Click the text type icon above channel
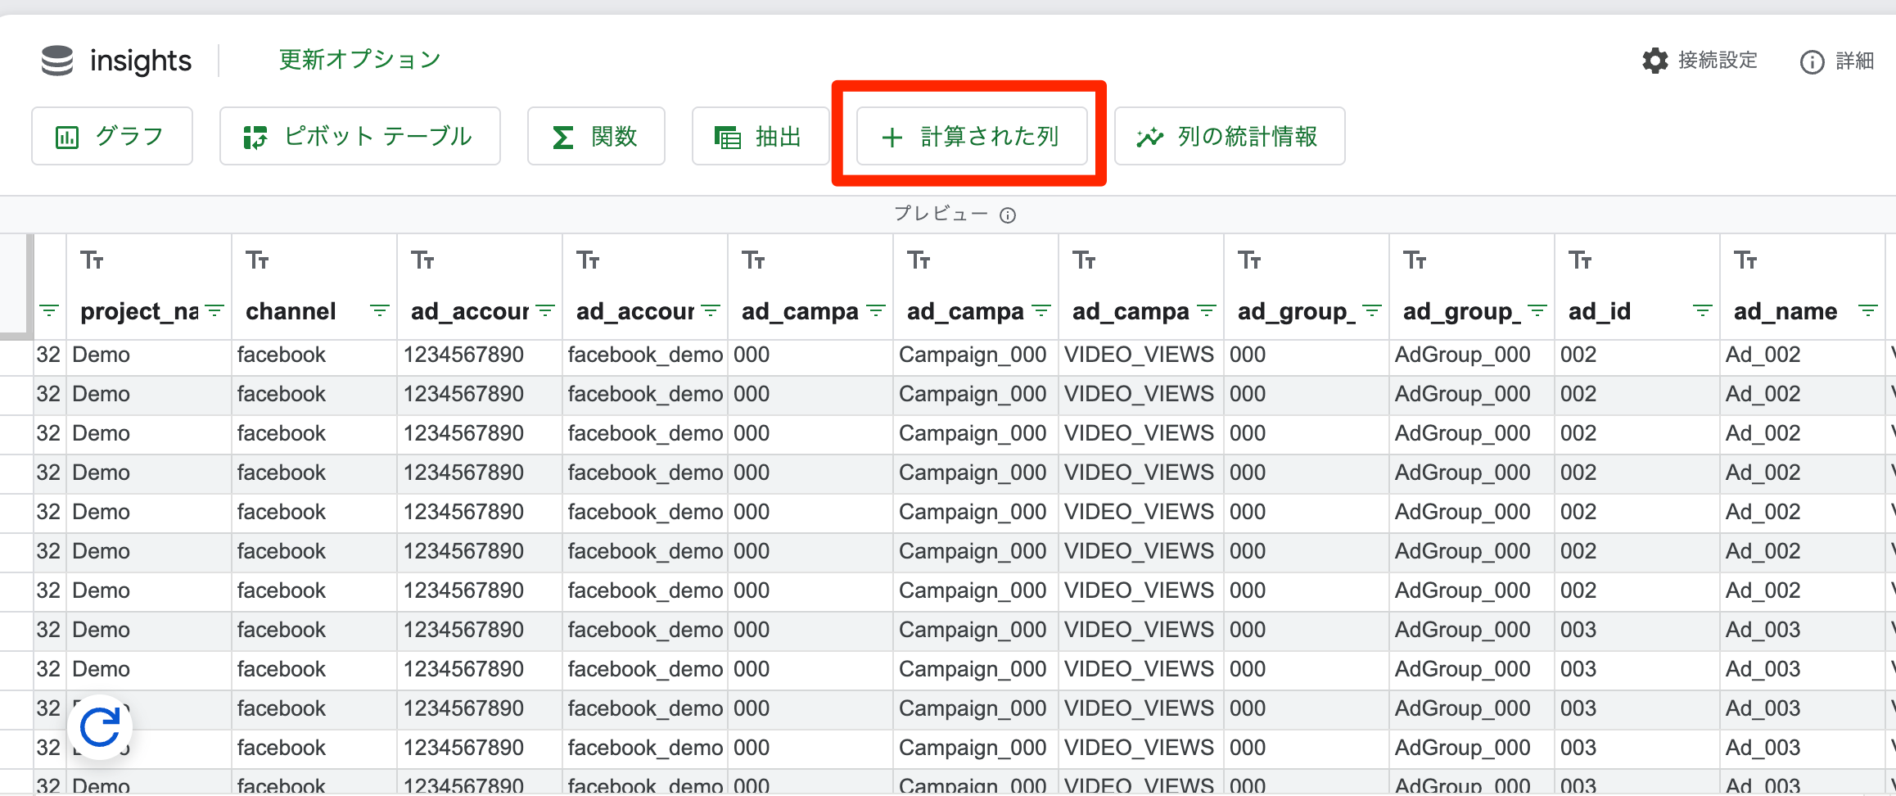The width and height of the screenshot is (1896, 796). pos(257,261)
